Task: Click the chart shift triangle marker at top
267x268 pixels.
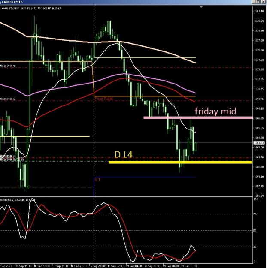Action: point(201,7)
